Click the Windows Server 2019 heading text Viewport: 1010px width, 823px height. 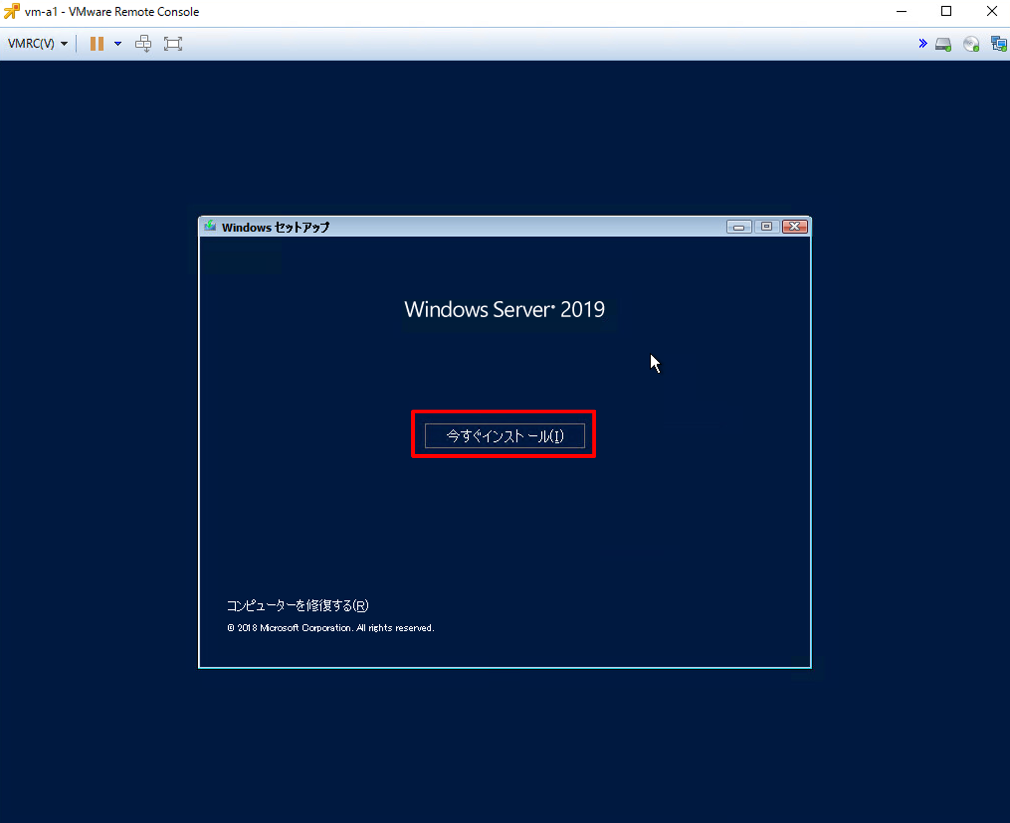point(504,309)
